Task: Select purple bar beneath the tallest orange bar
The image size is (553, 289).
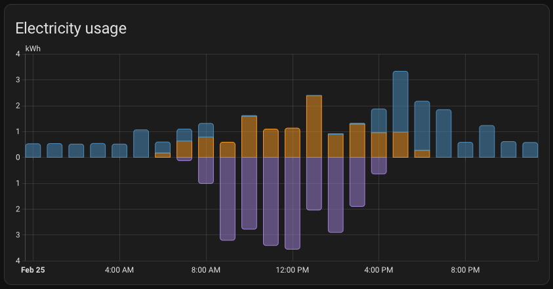Action: click(x=314, y=184)
